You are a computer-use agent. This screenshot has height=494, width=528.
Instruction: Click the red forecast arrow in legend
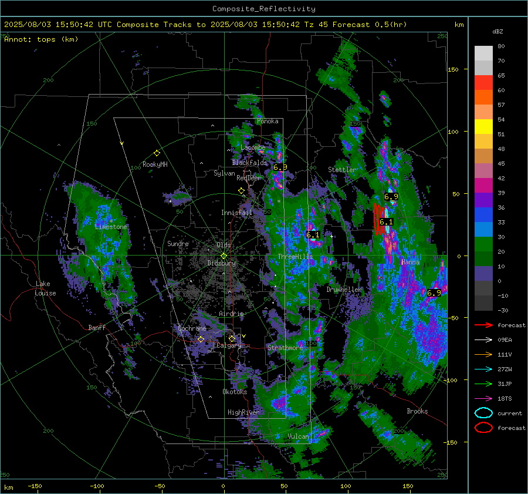(483, 325)
